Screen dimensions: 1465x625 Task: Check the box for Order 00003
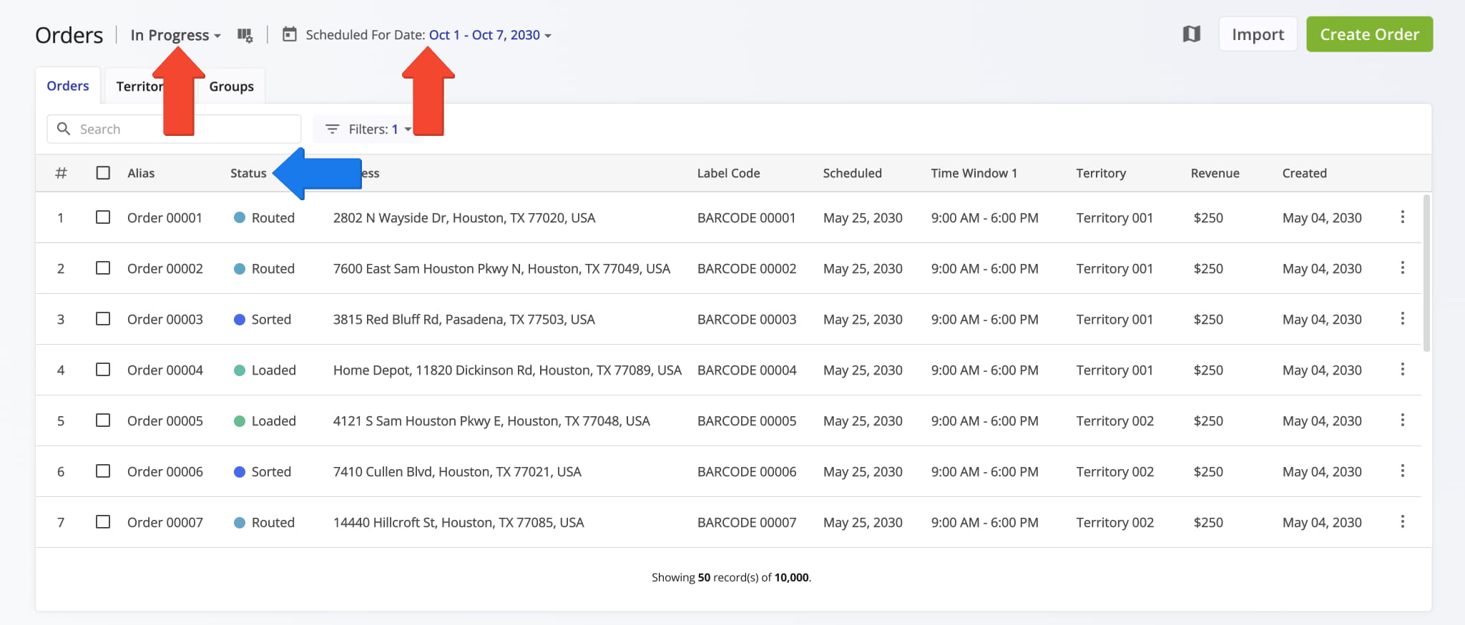click(x=103, y=318)
